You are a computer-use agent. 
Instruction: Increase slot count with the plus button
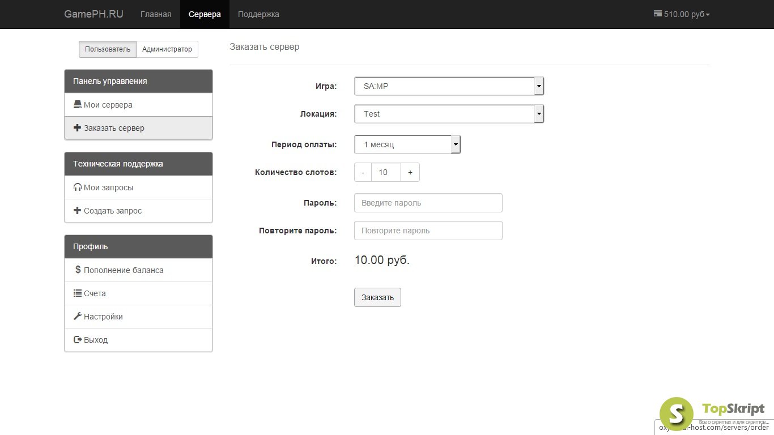[x=410, y=173]
